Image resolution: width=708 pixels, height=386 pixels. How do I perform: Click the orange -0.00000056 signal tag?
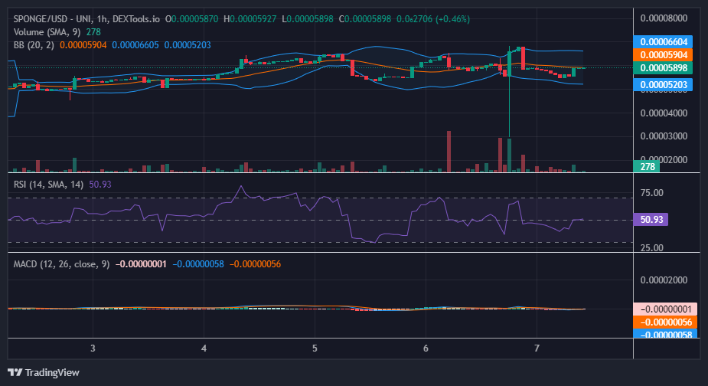[665, 322]
